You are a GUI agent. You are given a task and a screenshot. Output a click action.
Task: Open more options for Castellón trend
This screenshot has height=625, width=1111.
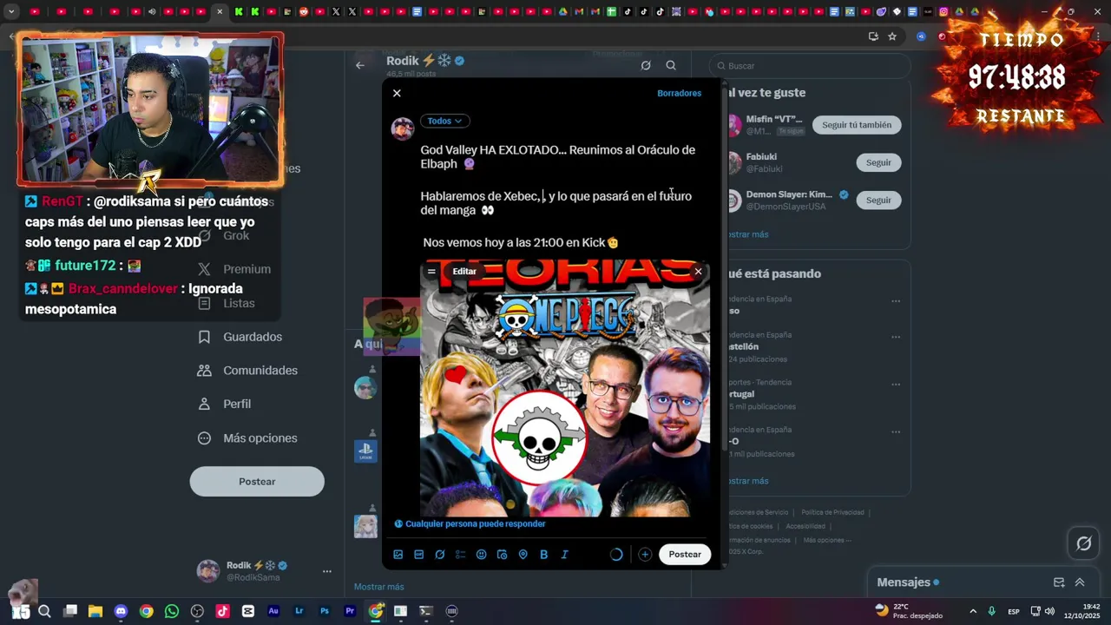click(896, 337)
